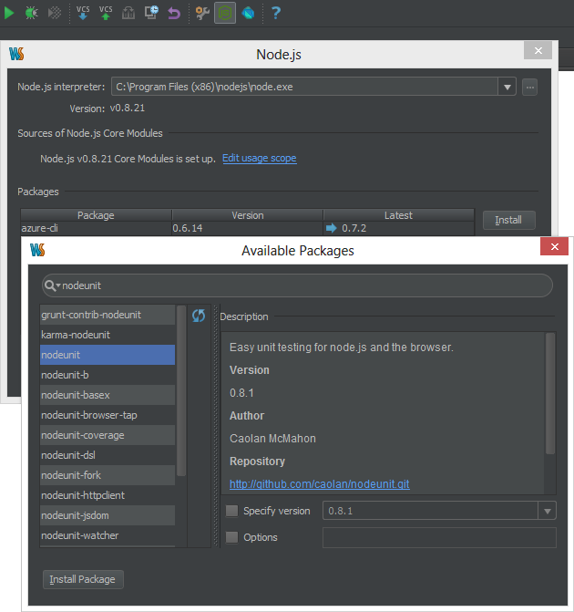Select karma-nodeunit package
574x612 pixels.
coord(108,335)
